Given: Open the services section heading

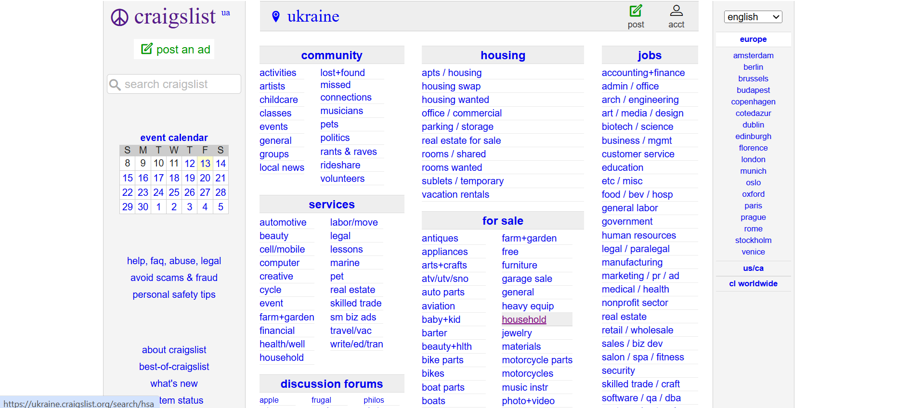Looking at the screenshot, I should tap(332, 204).
